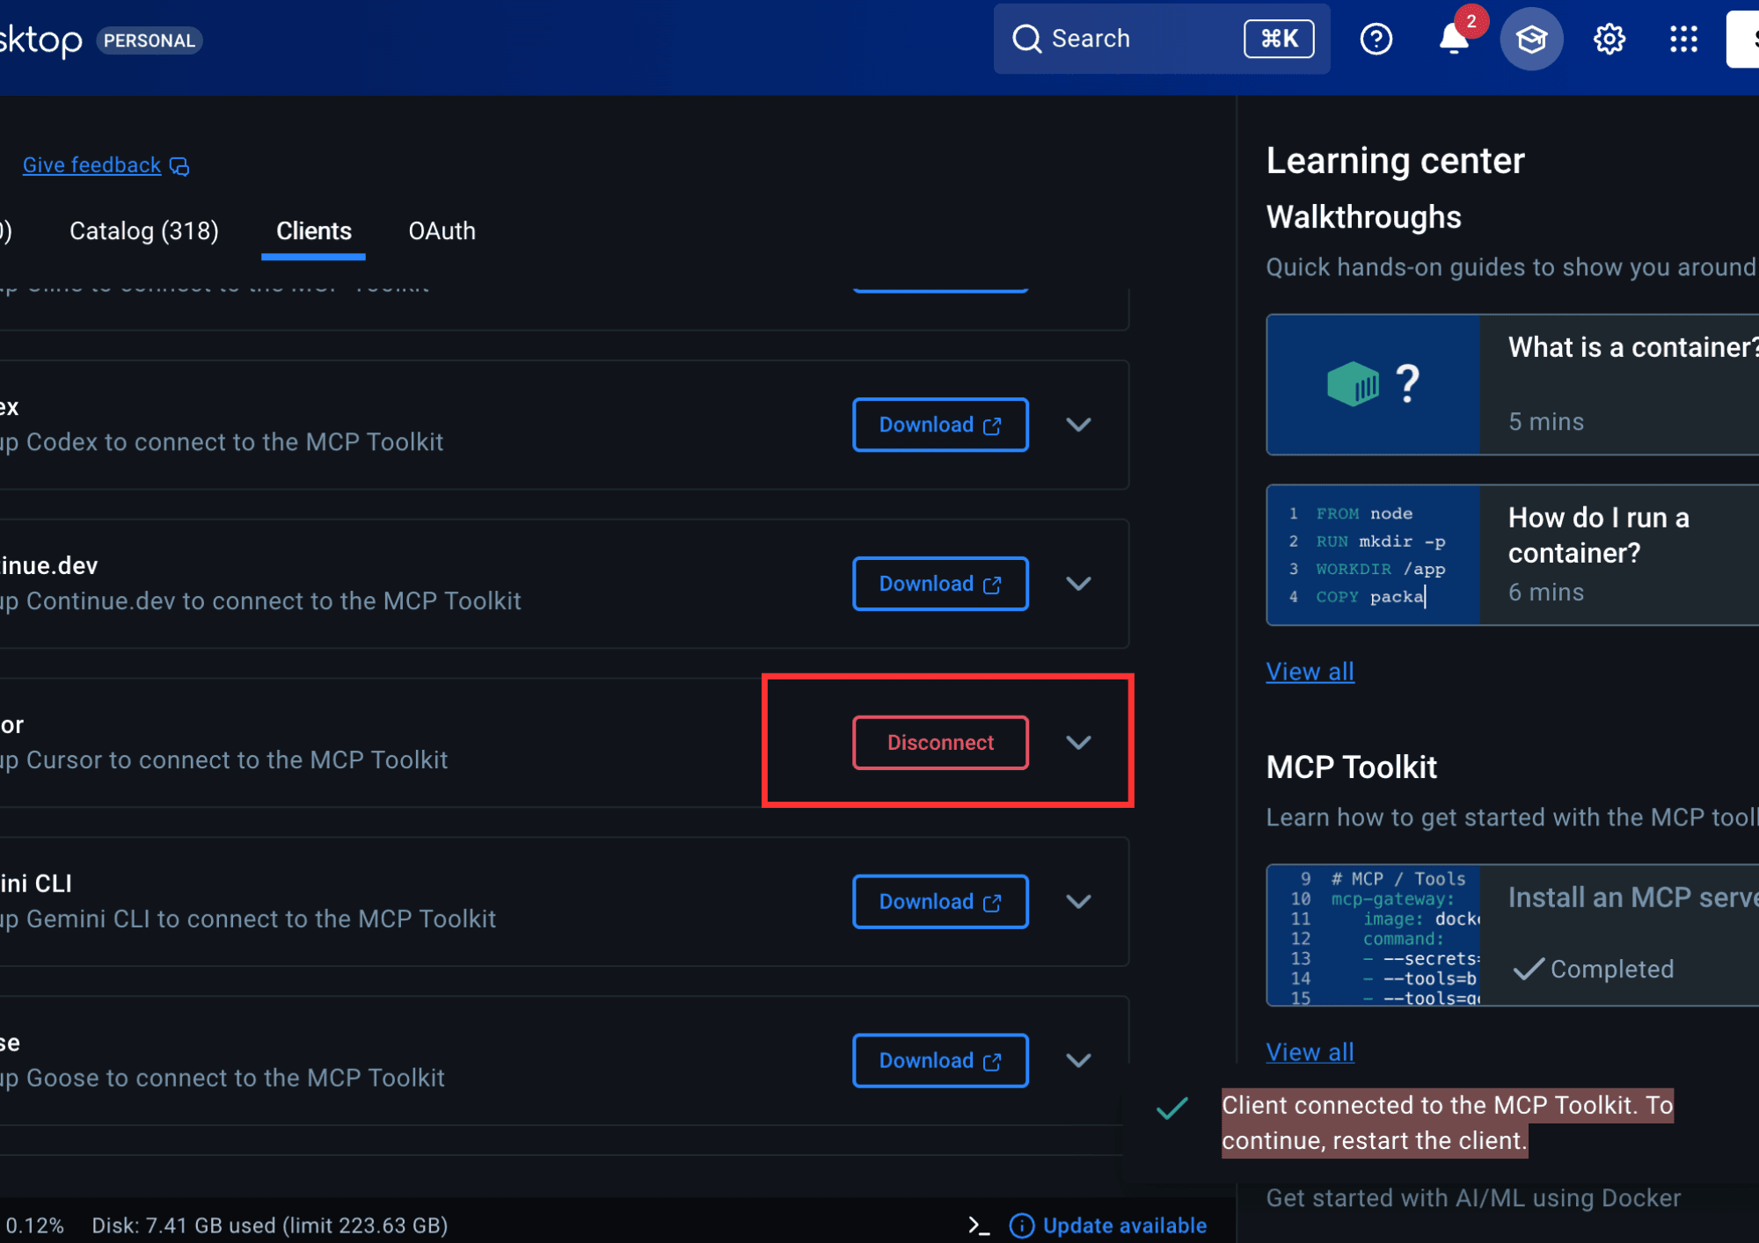
Task: Click the PERSONAL plan badge
Action: point(150,40)
